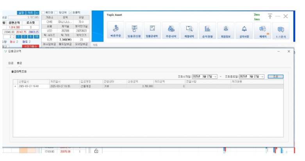Open the 메세지 messages icon
Image resolution: width=305 pixels, height=161 pixels.
pos(262,30)
